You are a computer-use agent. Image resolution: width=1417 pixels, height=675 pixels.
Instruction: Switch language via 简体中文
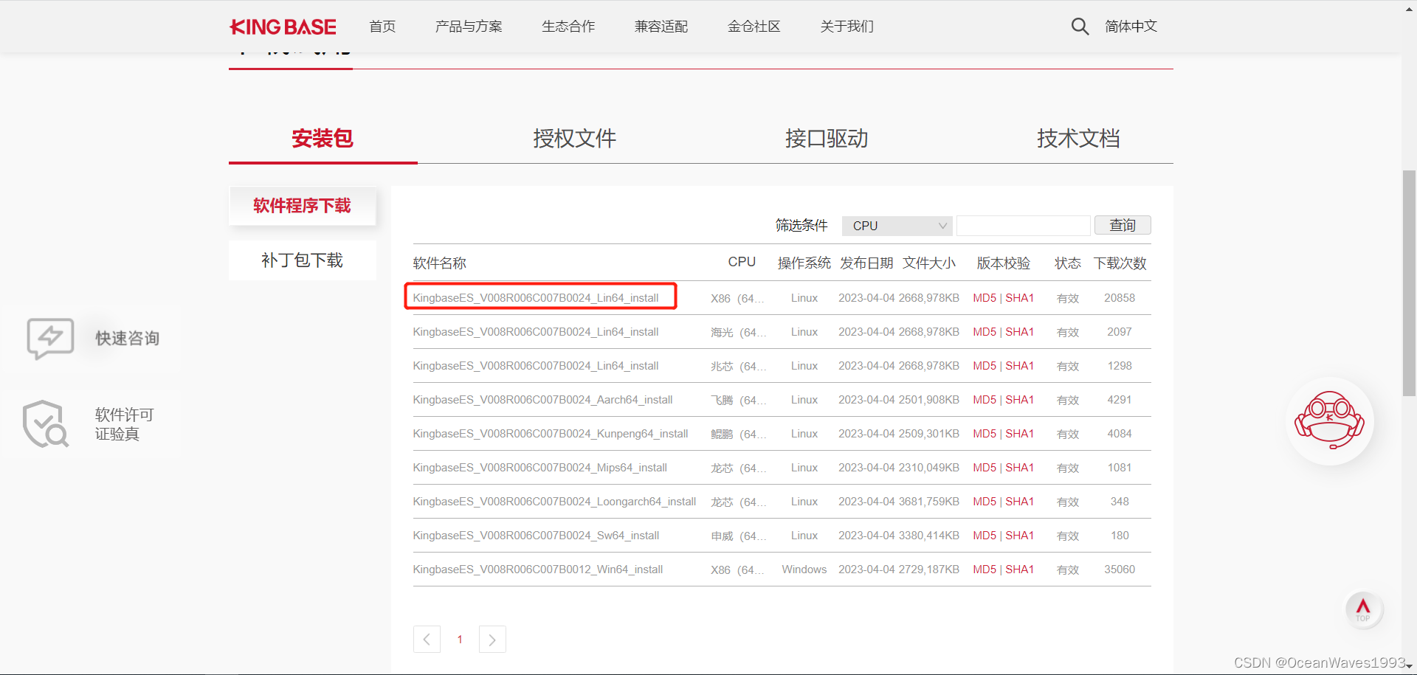(x=1131, y=27)
